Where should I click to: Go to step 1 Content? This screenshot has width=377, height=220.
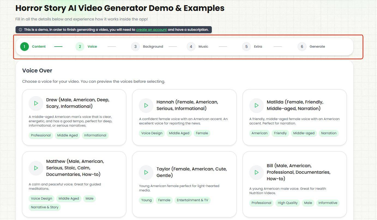[x=25, y=47]
